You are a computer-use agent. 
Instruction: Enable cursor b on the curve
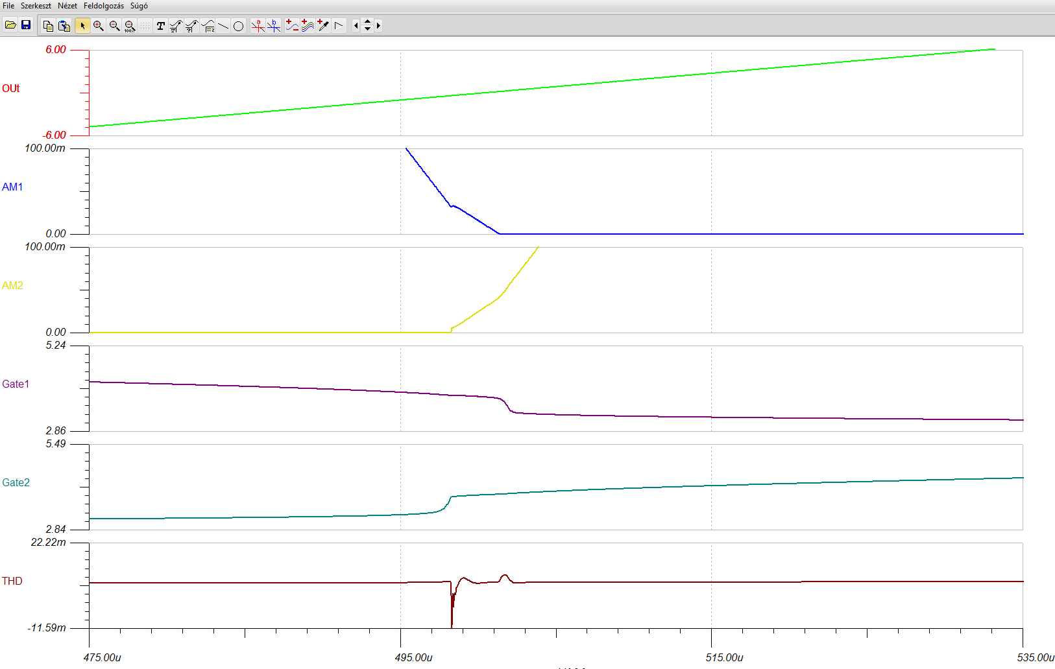[274, 25]
